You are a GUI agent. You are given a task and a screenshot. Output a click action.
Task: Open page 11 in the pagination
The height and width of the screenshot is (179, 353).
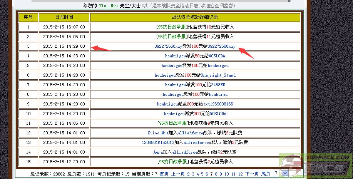(x=233, y=174)
